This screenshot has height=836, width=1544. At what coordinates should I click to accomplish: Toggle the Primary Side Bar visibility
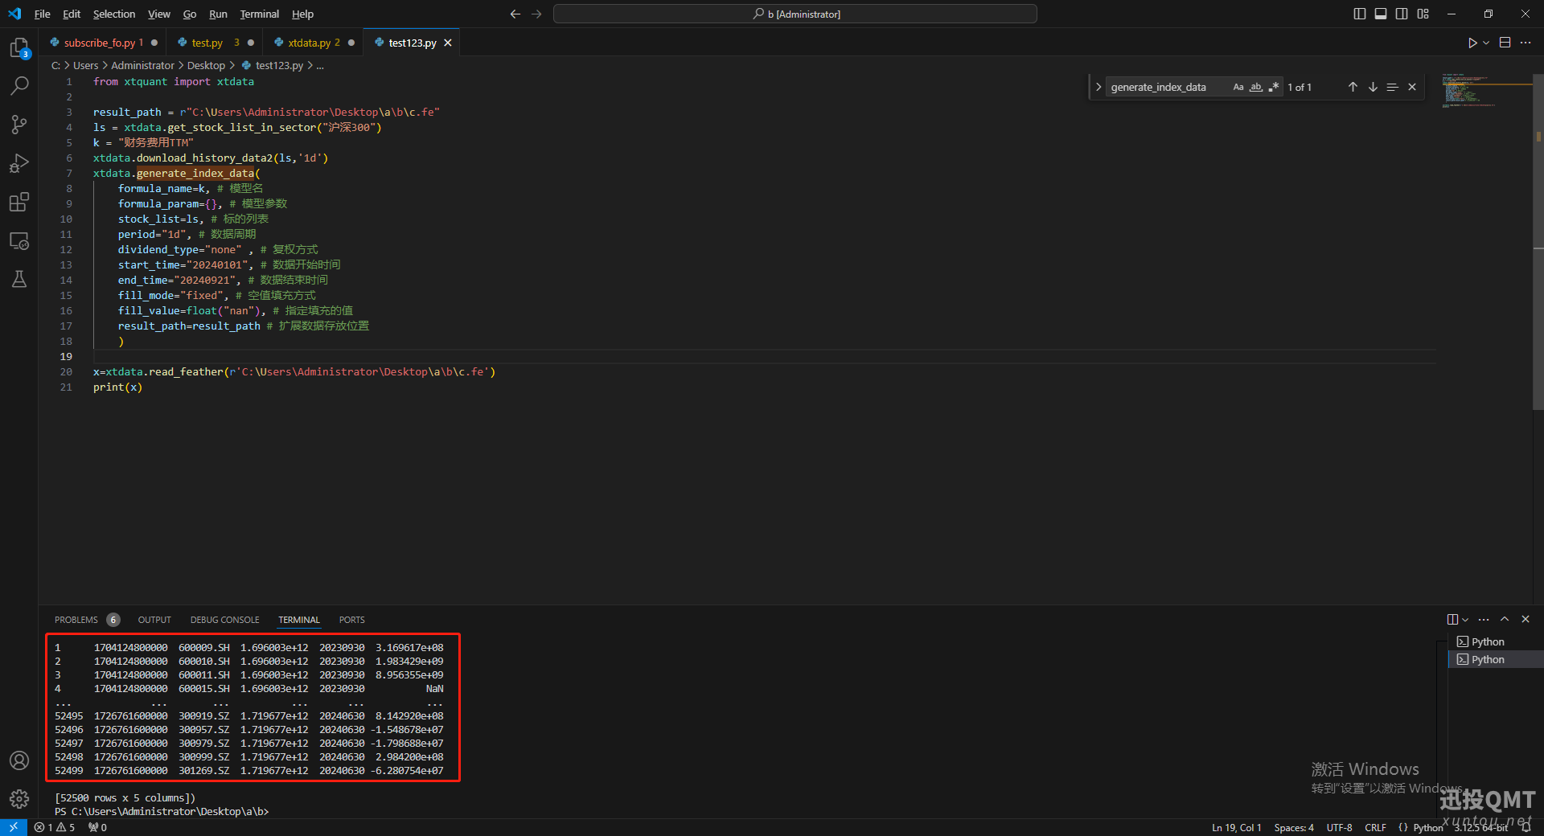click(x=1360, y=14)
